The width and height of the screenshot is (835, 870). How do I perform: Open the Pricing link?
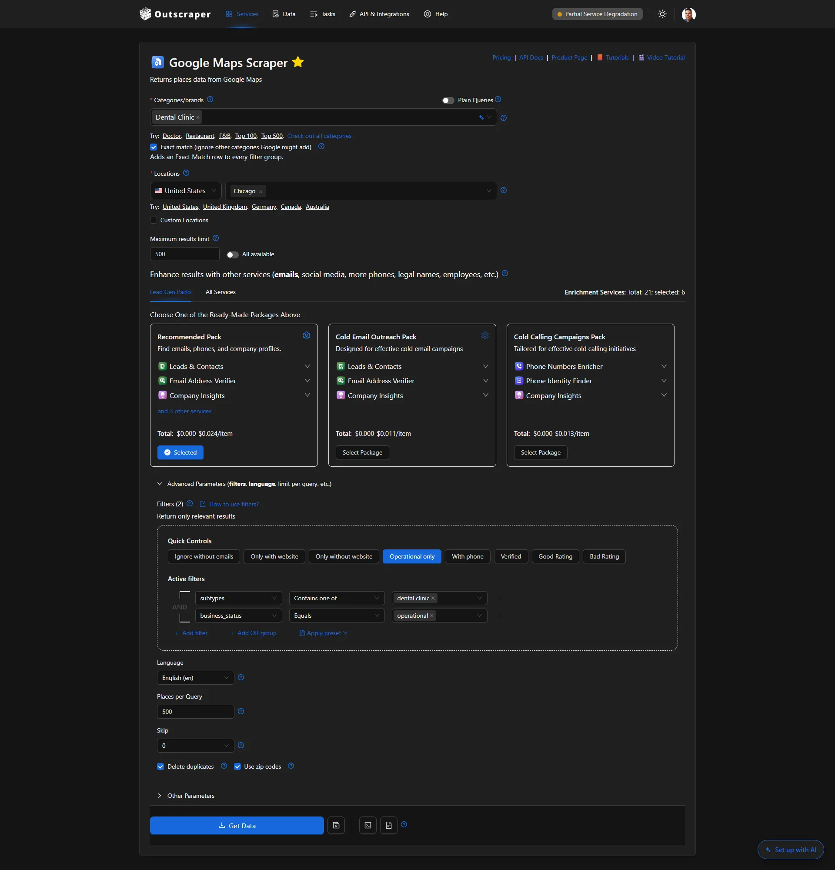point(501,58)
